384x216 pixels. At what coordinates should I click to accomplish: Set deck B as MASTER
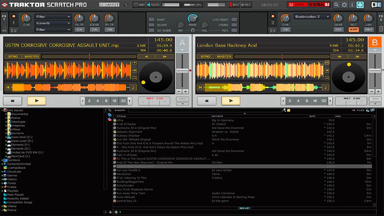[224, 57]
